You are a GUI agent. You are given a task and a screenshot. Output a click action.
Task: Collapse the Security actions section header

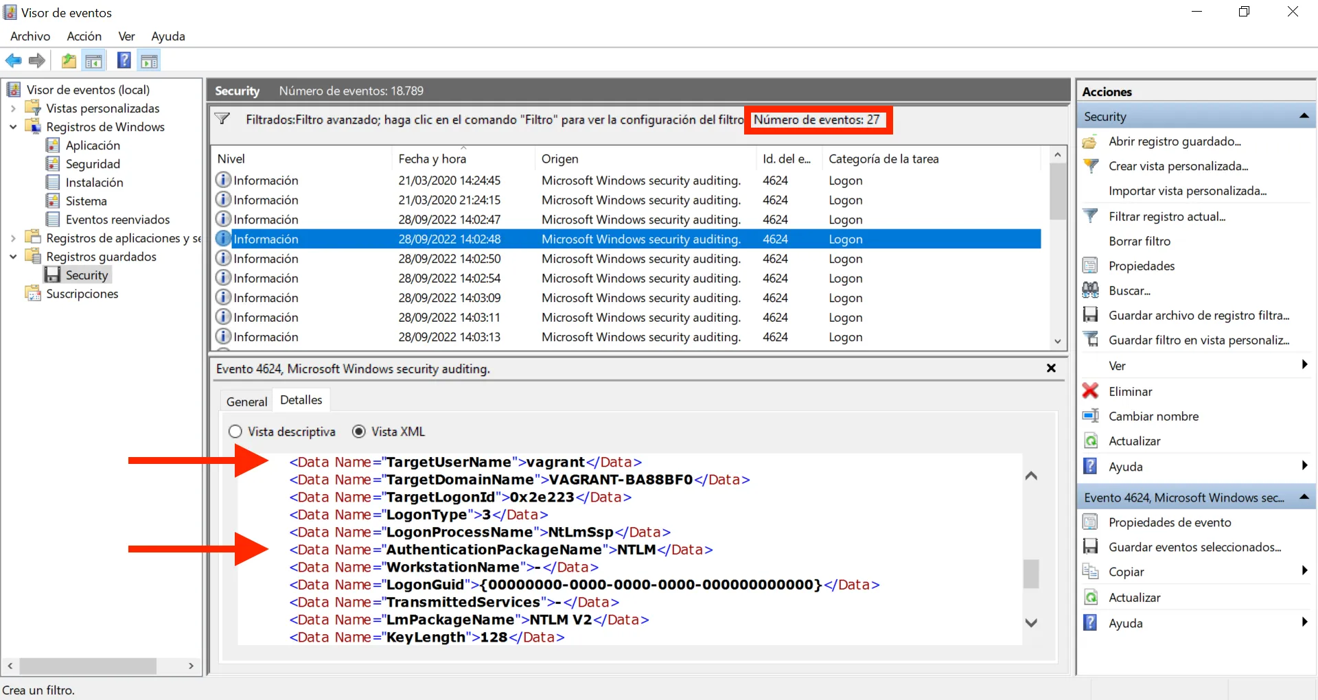click(x=1304, y=116)
